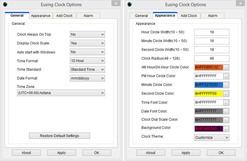This screenshot has height=161, width=247.
Task: Expand Auto start with Windows dropdown
Action: click(87, 52)
